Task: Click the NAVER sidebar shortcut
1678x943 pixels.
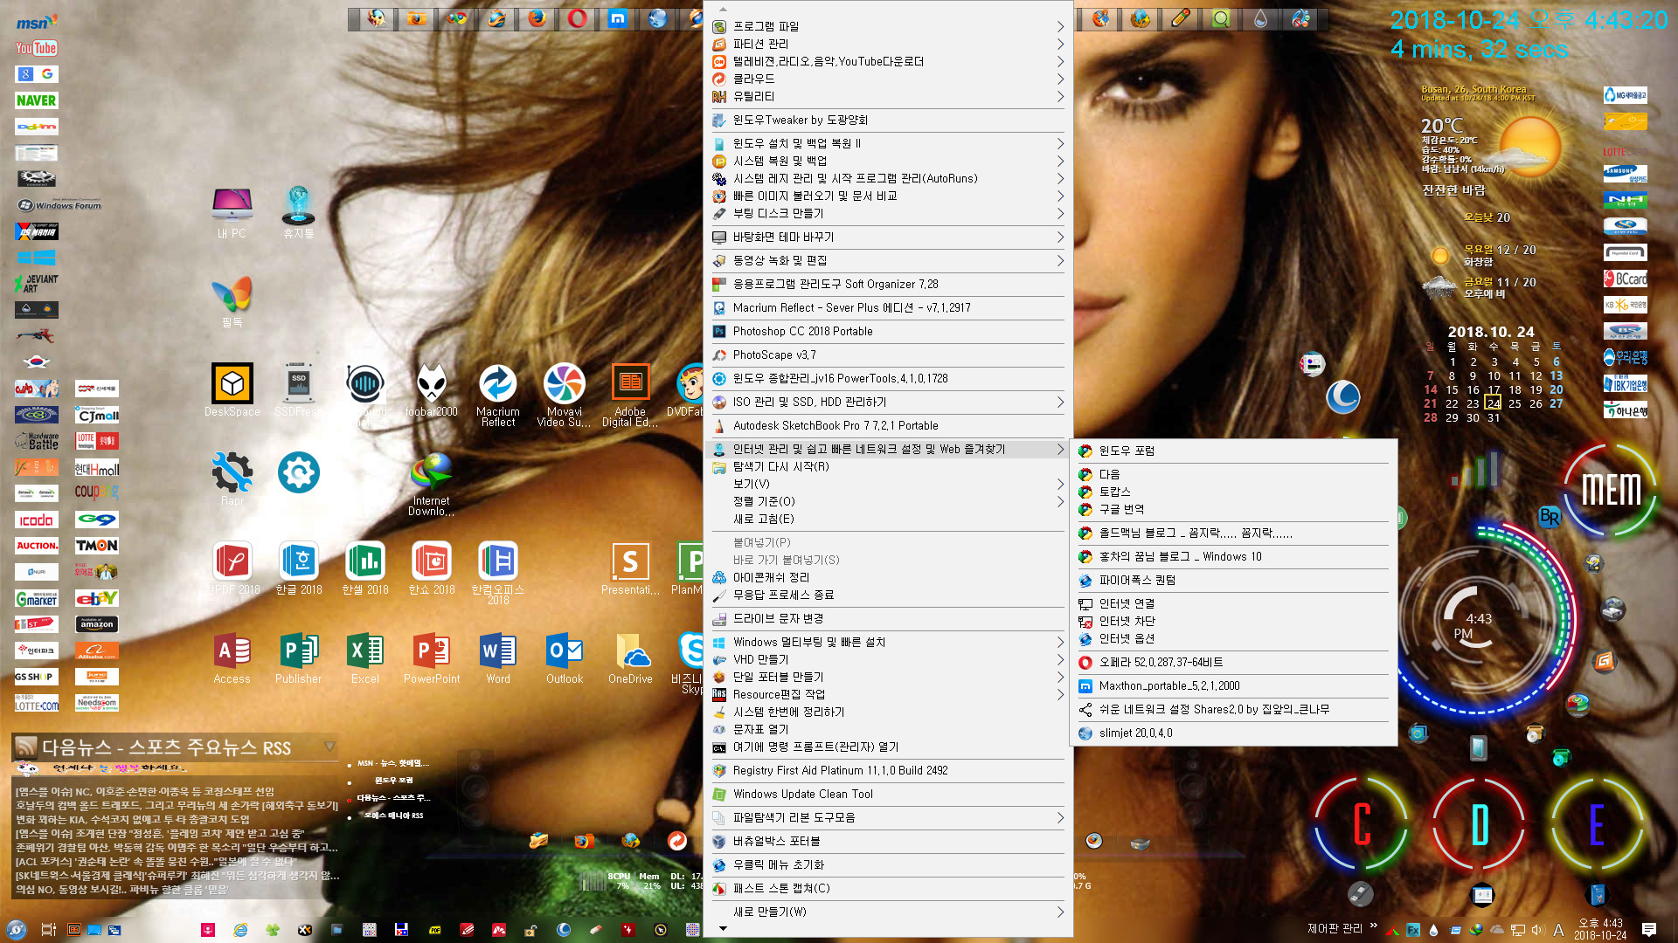Action: 36,100
